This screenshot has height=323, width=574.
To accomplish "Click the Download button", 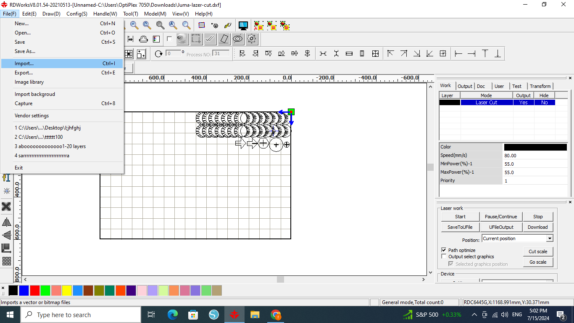I will tap(538, 227).
